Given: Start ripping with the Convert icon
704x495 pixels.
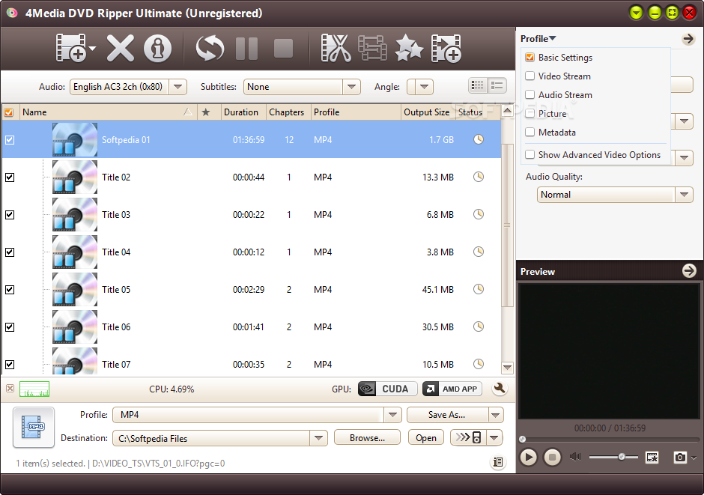Looking at the screenshot, I should pyautogui.click(x=210, y=48).
